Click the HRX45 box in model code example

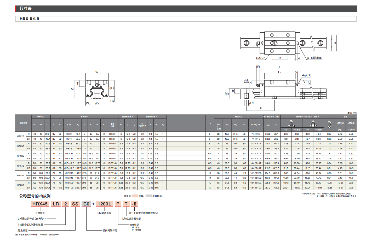tap(40, 204)
